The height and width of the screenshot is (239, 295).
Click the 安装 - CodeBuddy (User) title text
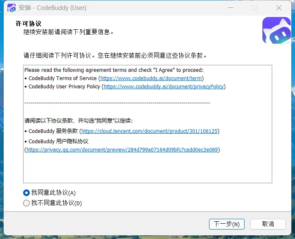52,8
